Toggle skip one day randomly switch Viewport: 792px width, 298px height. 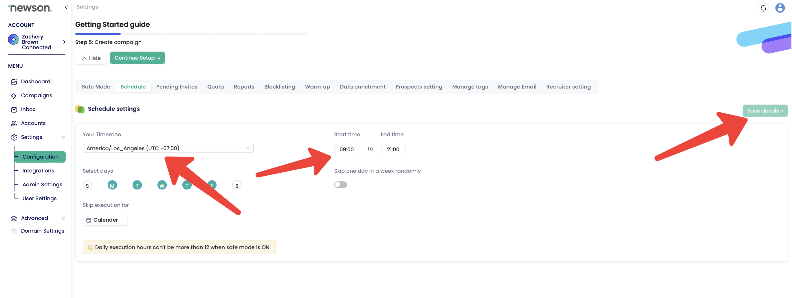340,185
